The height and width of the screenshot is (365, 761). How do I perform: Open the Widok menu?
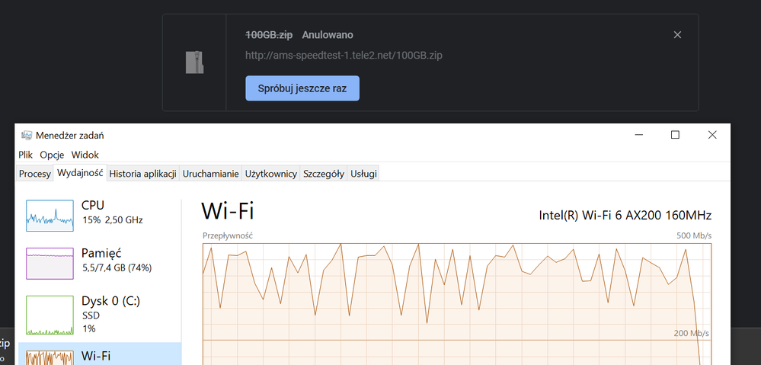coord(85,154)
